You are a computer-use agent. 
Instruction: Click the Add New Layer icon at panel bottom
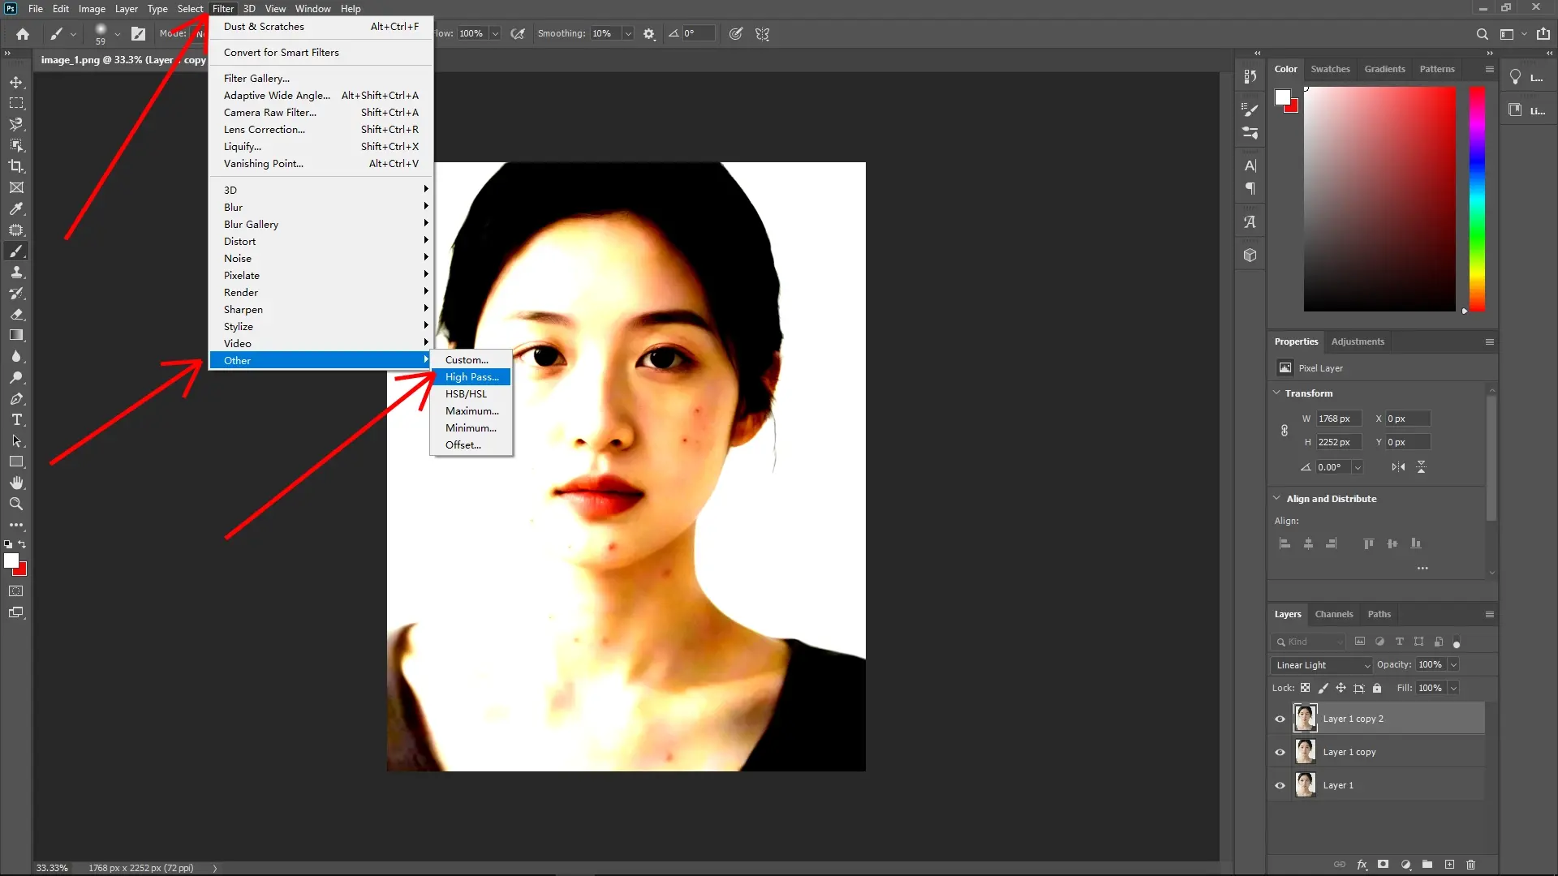(x=1449, y=865)
